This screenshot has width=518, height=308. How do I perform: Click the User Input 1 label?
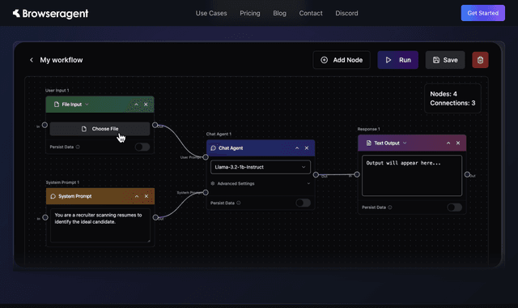click(57, 90)
